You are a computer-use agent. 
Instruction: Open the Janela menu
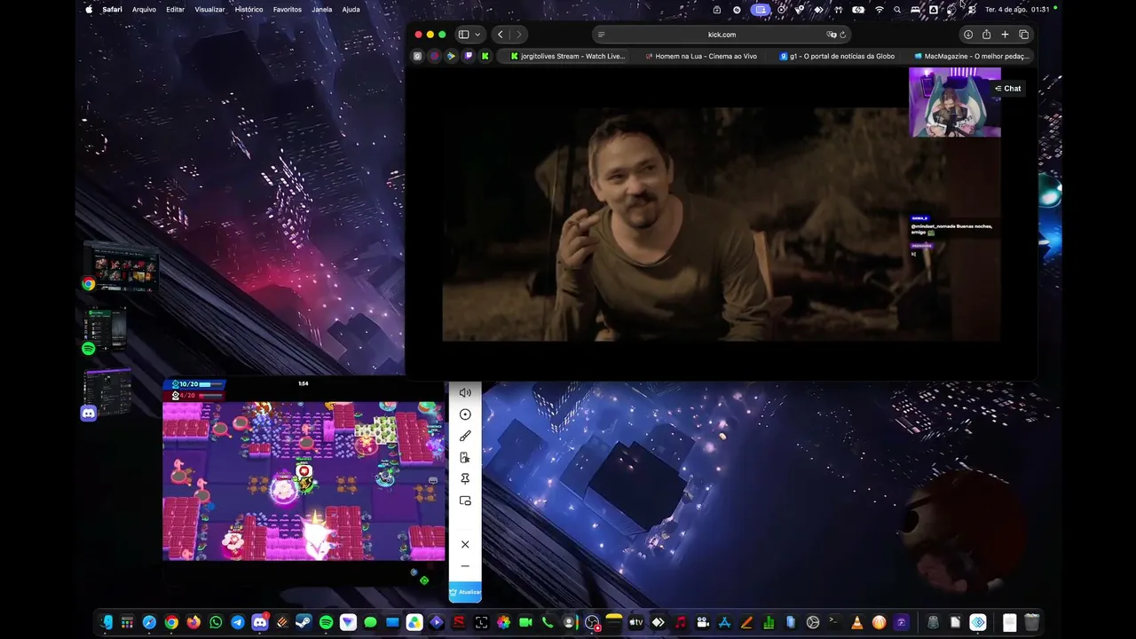[322, 10]
